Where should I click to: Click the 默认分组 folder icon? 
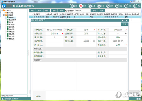6,13
